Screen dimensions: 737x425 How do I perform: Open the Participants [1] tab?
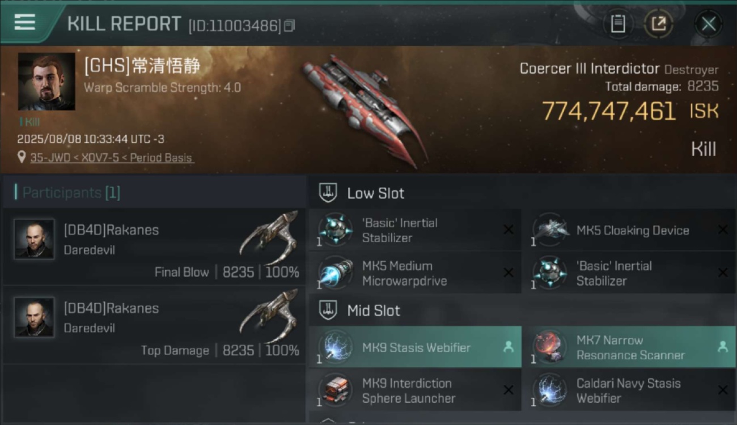point(68,193)
